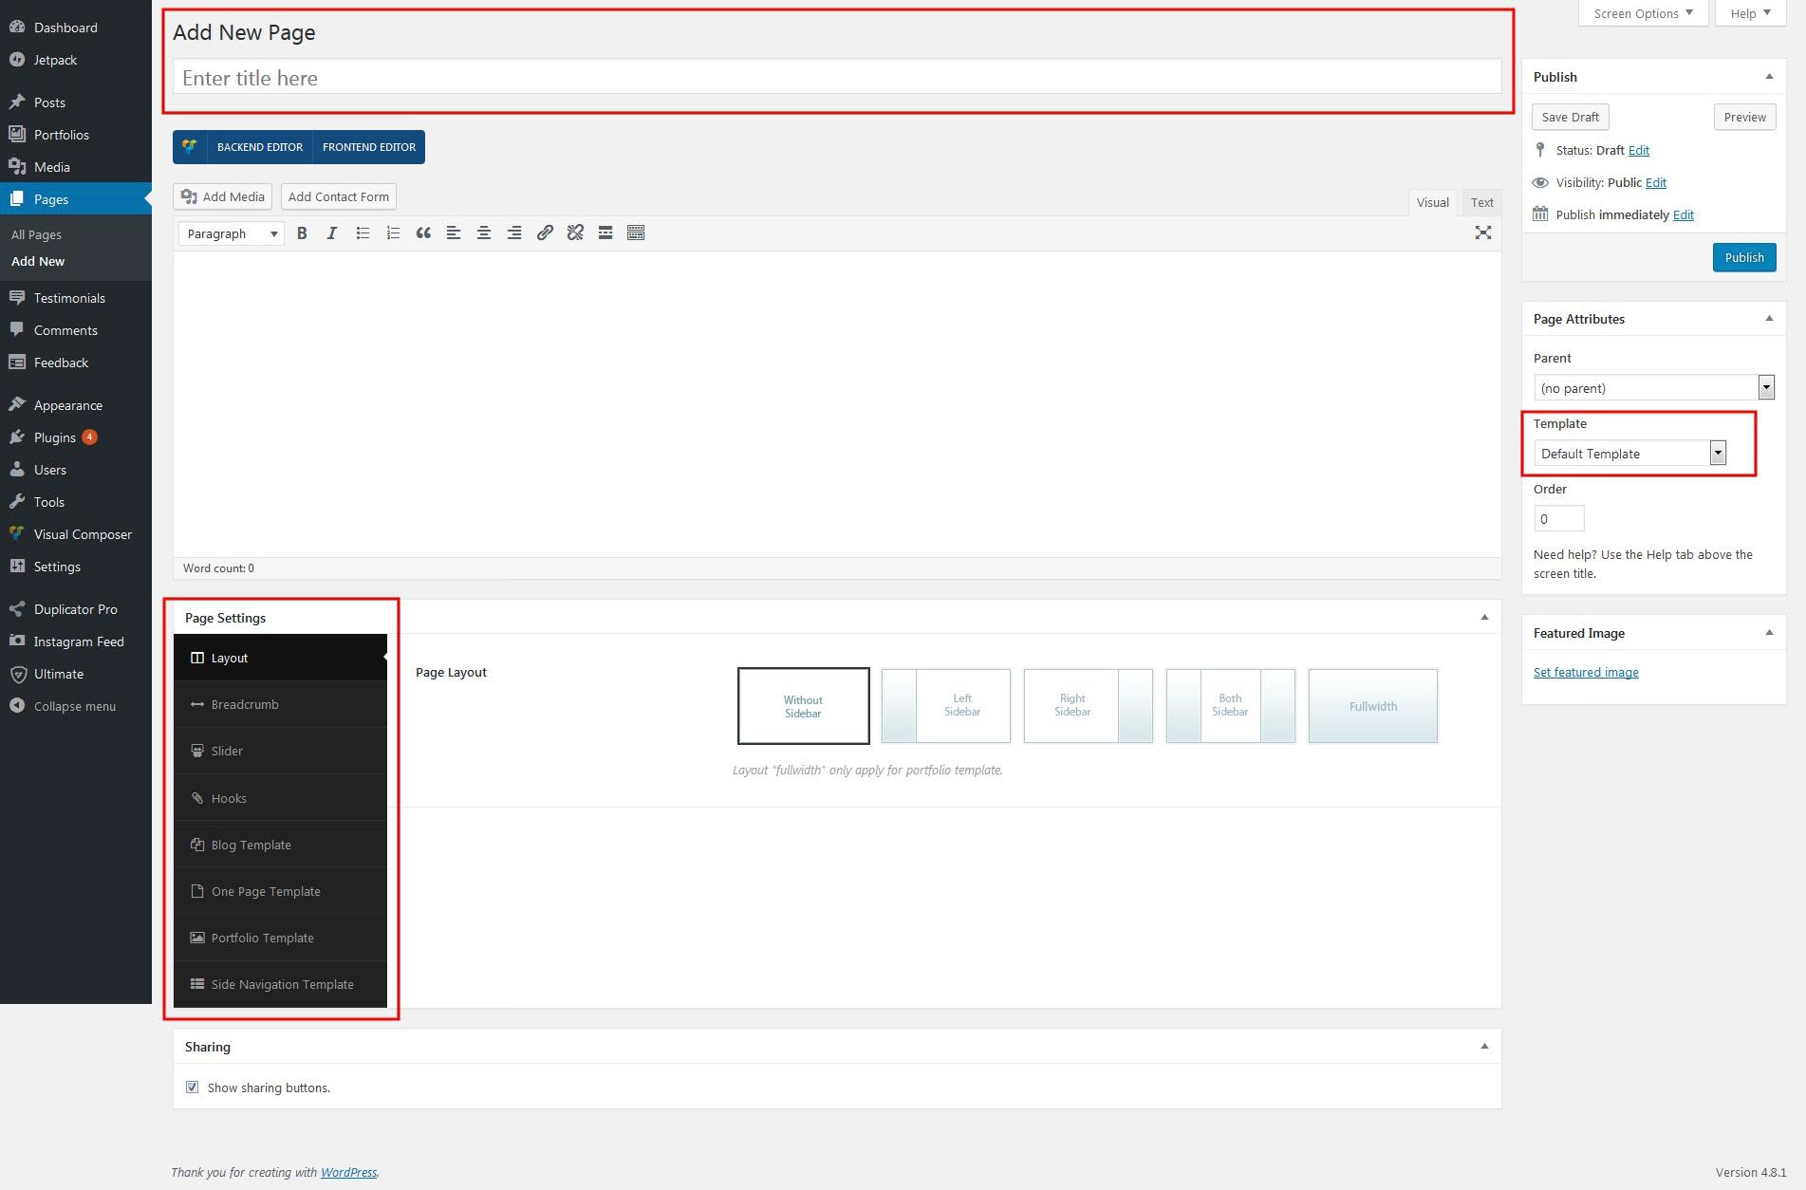
Task: Open Side Navigation Template settings tab
Action: [280, 984]
